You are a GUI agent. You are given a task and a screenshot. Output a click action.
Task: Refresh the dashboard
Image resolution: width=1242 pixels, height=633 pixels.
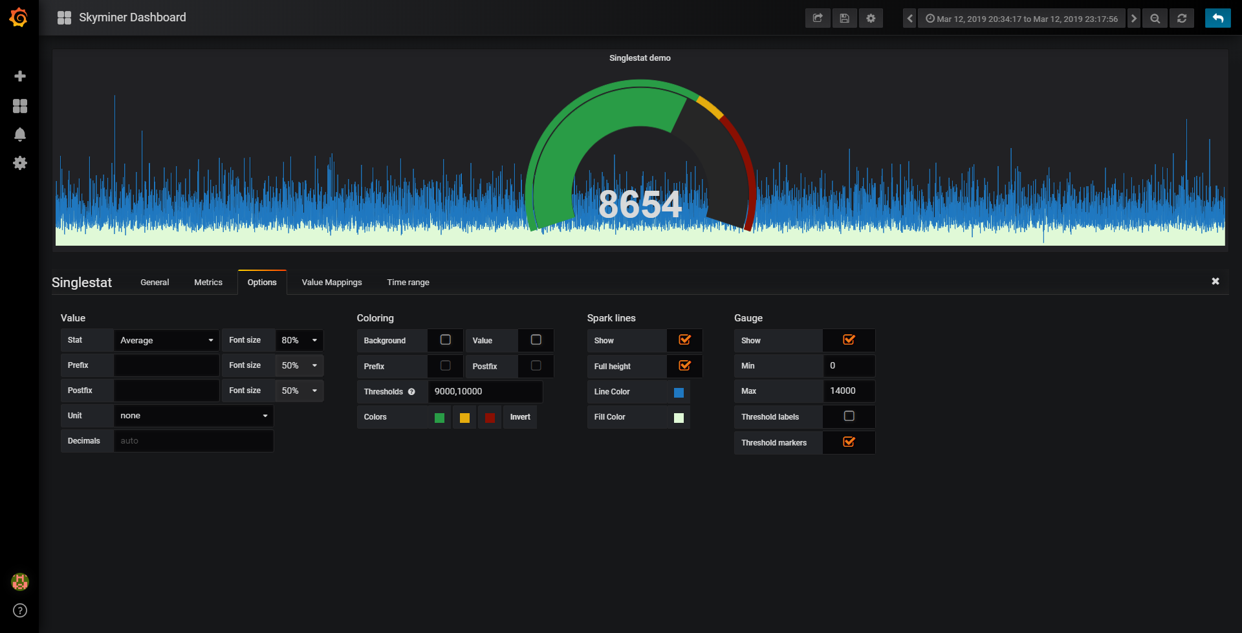[1182, 18]
